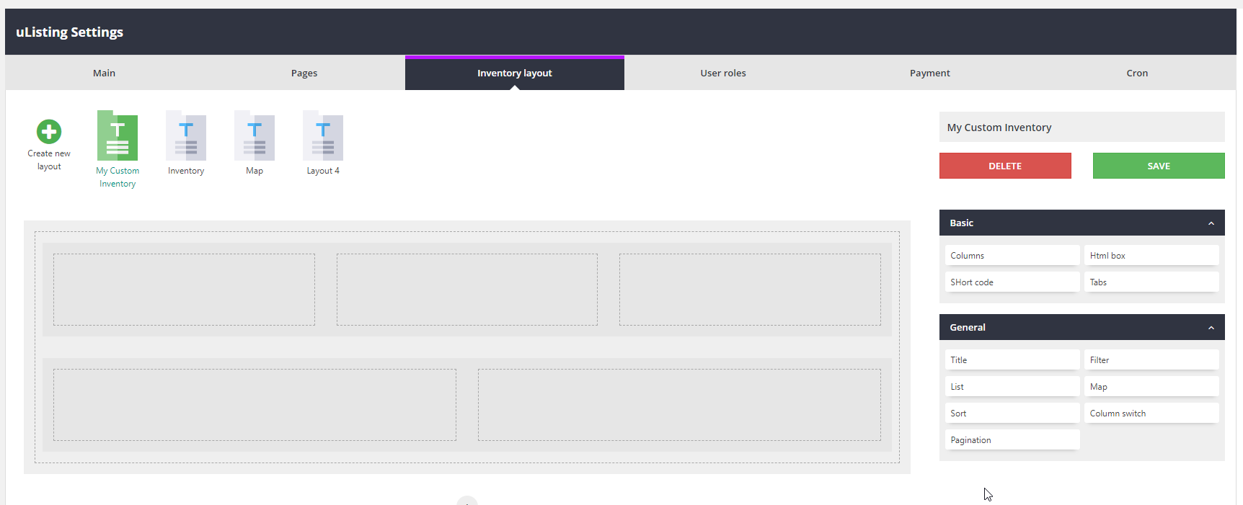Collapse the General panel chevron

coord(1211,328)
